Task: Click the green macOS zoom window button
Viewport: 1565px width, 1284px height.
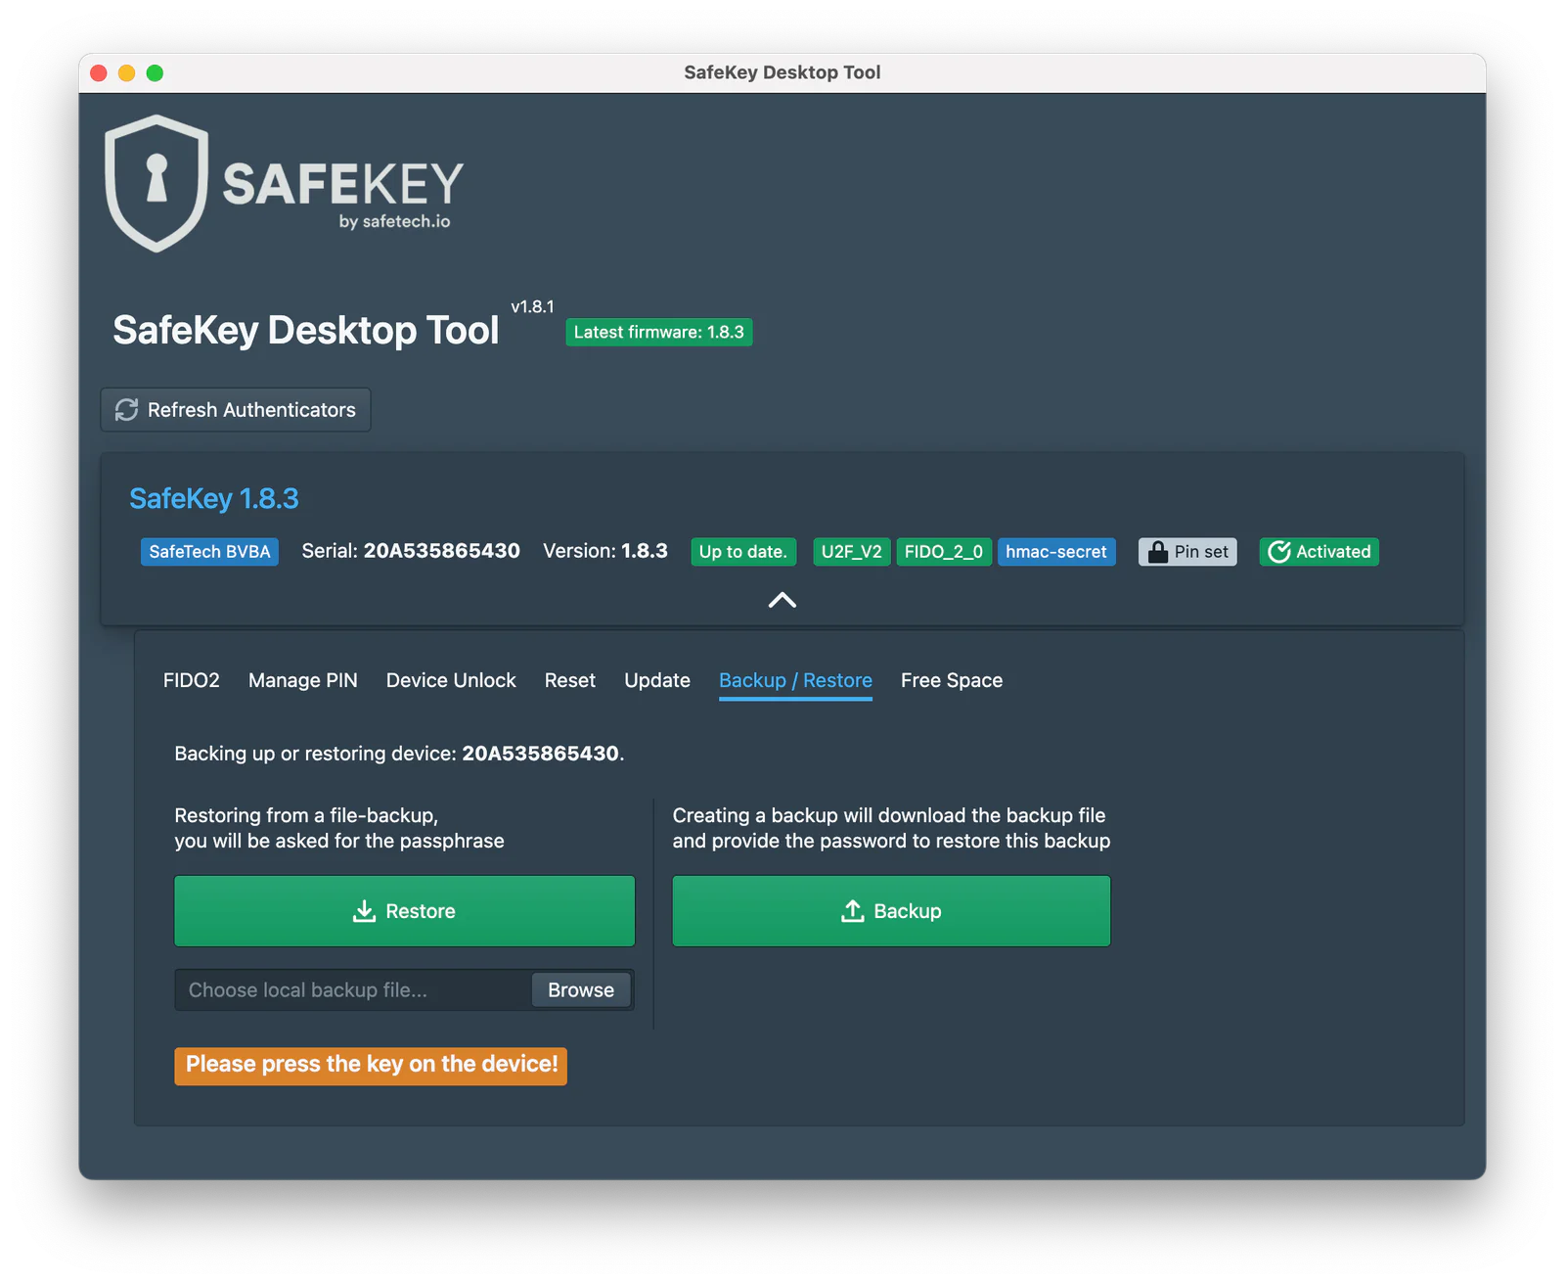Action: (x=155, y=72)
